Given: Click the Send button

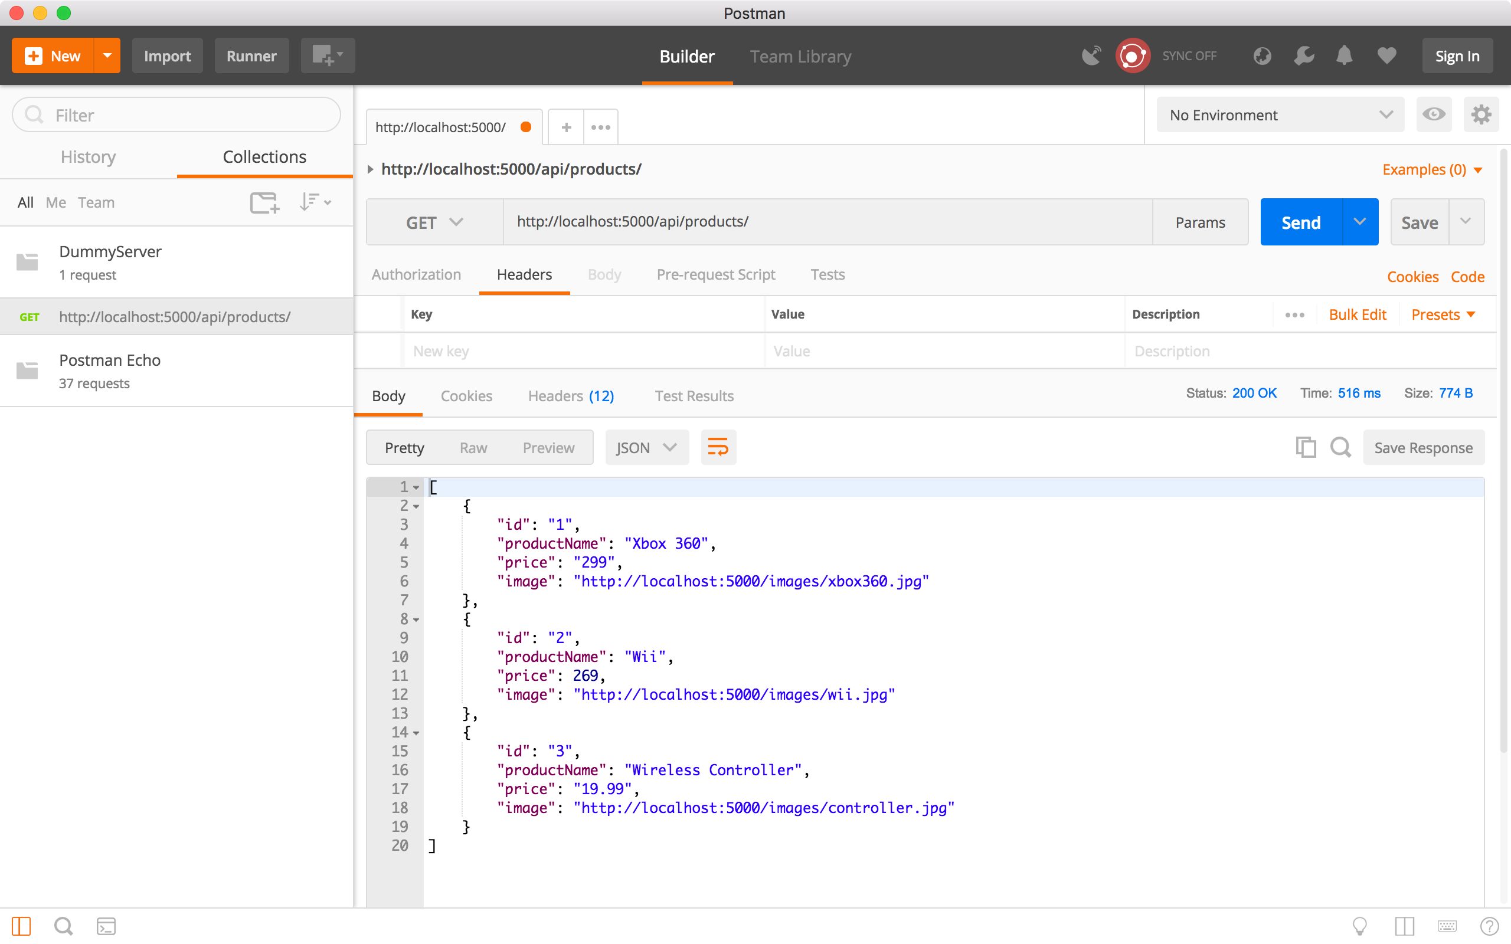Looking at the screenshot, I should click(x=1301, y=222).
